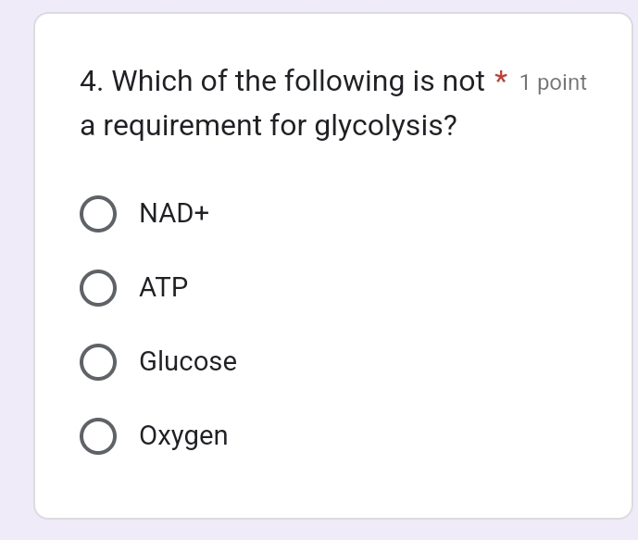Click the "NAD+" option label text

(174, 214)
